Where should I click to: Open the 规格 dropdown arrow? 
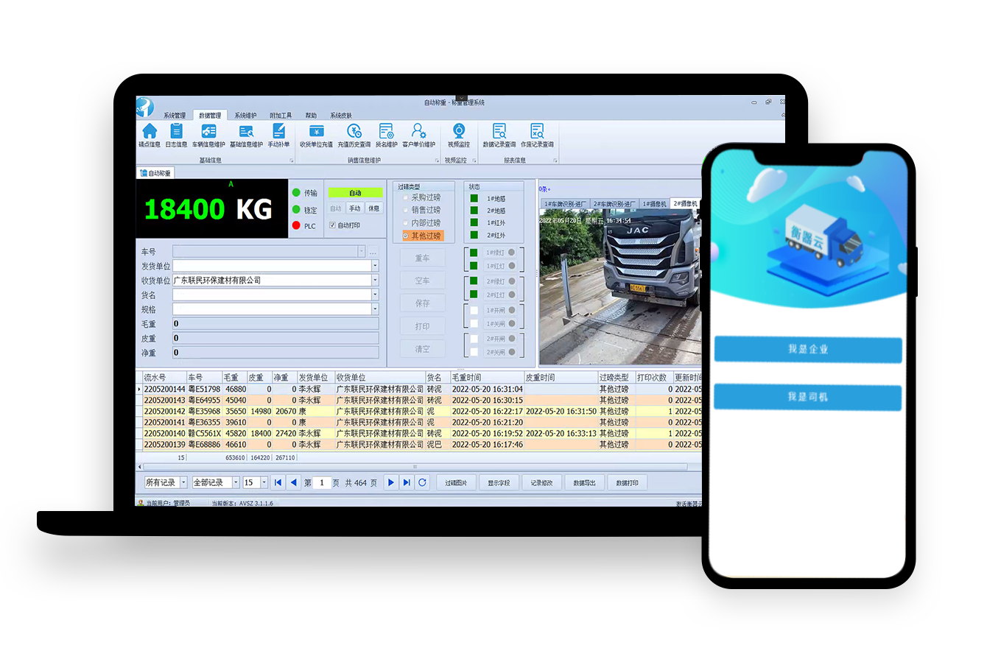375,309
